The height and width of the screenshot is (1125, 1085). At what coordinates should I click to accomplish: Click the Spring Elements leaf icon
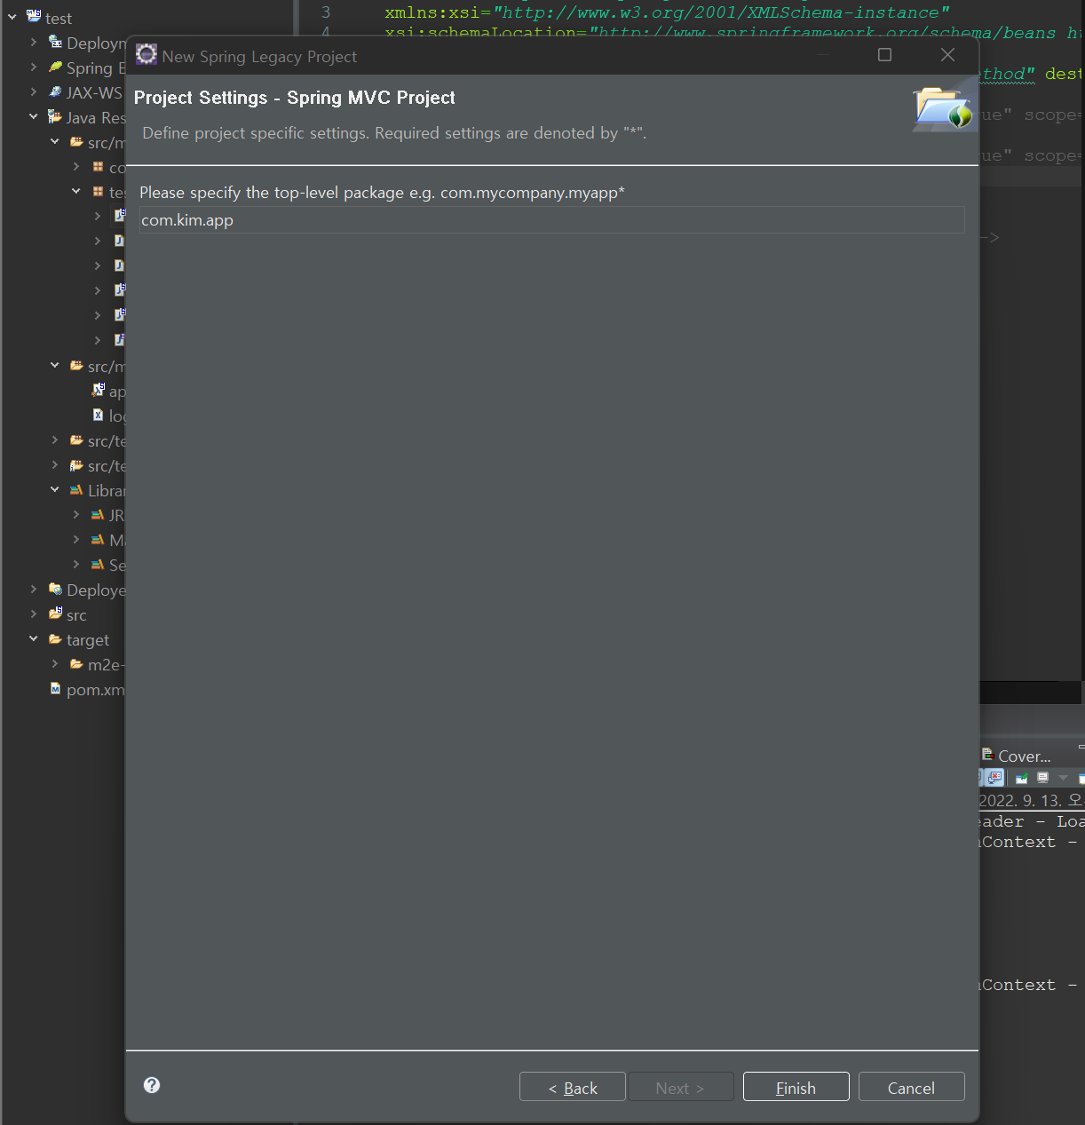tap(55, 67)
